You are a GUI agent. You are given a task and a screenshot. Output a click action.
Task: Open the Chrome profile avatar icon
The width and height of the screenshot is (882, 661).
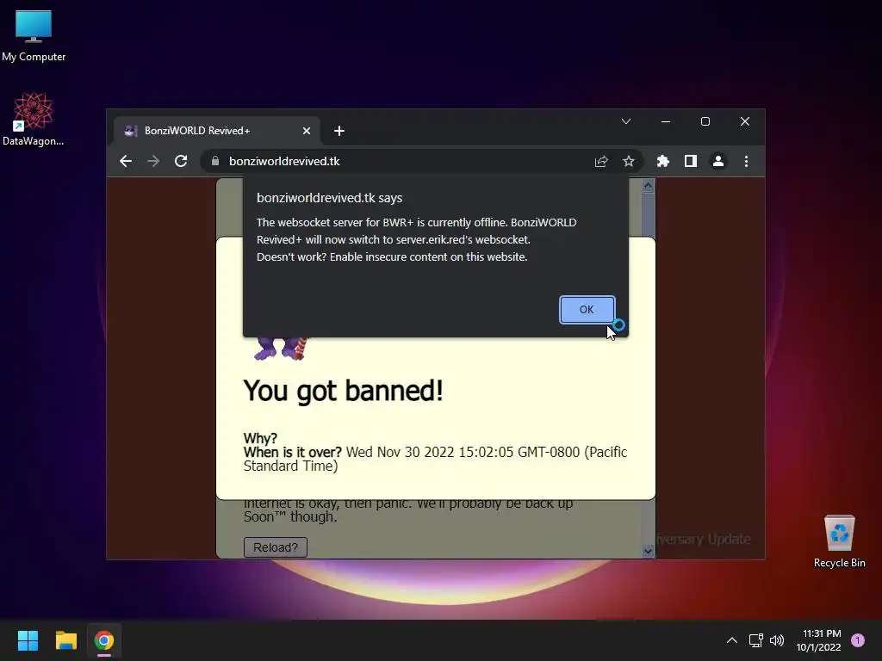click(x=717, y=161)
